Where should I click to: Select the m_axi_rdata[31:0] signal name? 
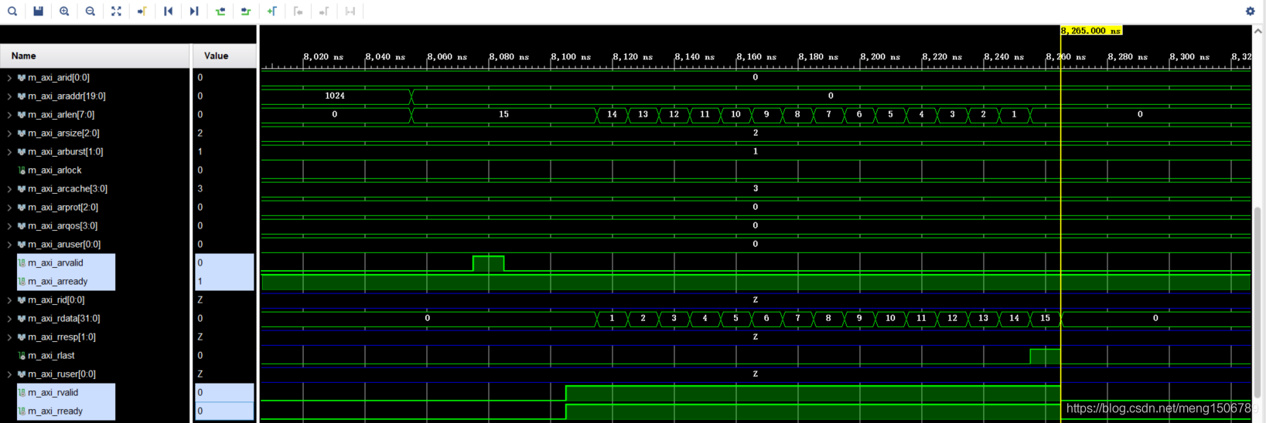click(x=64, y=319)
